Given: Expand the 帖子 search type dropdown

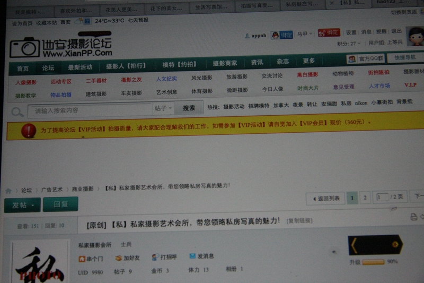Looking at the screenshot, I should click(x=163, y=108).
